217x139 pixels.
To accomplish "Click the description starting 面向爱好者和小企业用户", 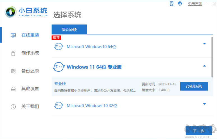I will pyautogui.click(x=95, y=90).
